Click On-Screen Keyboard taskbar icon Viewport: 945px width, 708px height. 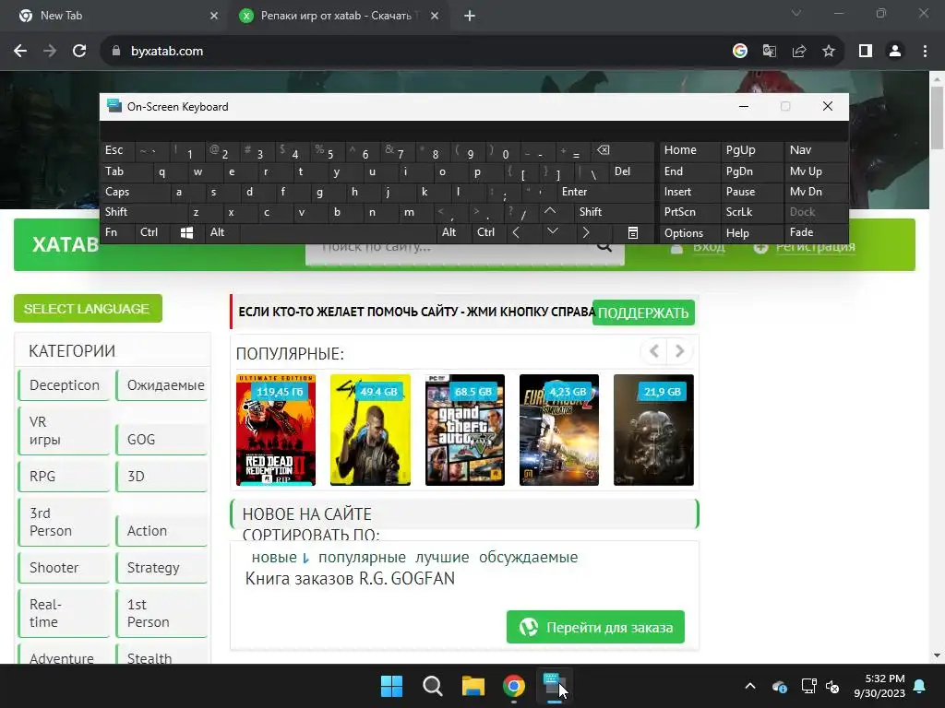[554, 686]
